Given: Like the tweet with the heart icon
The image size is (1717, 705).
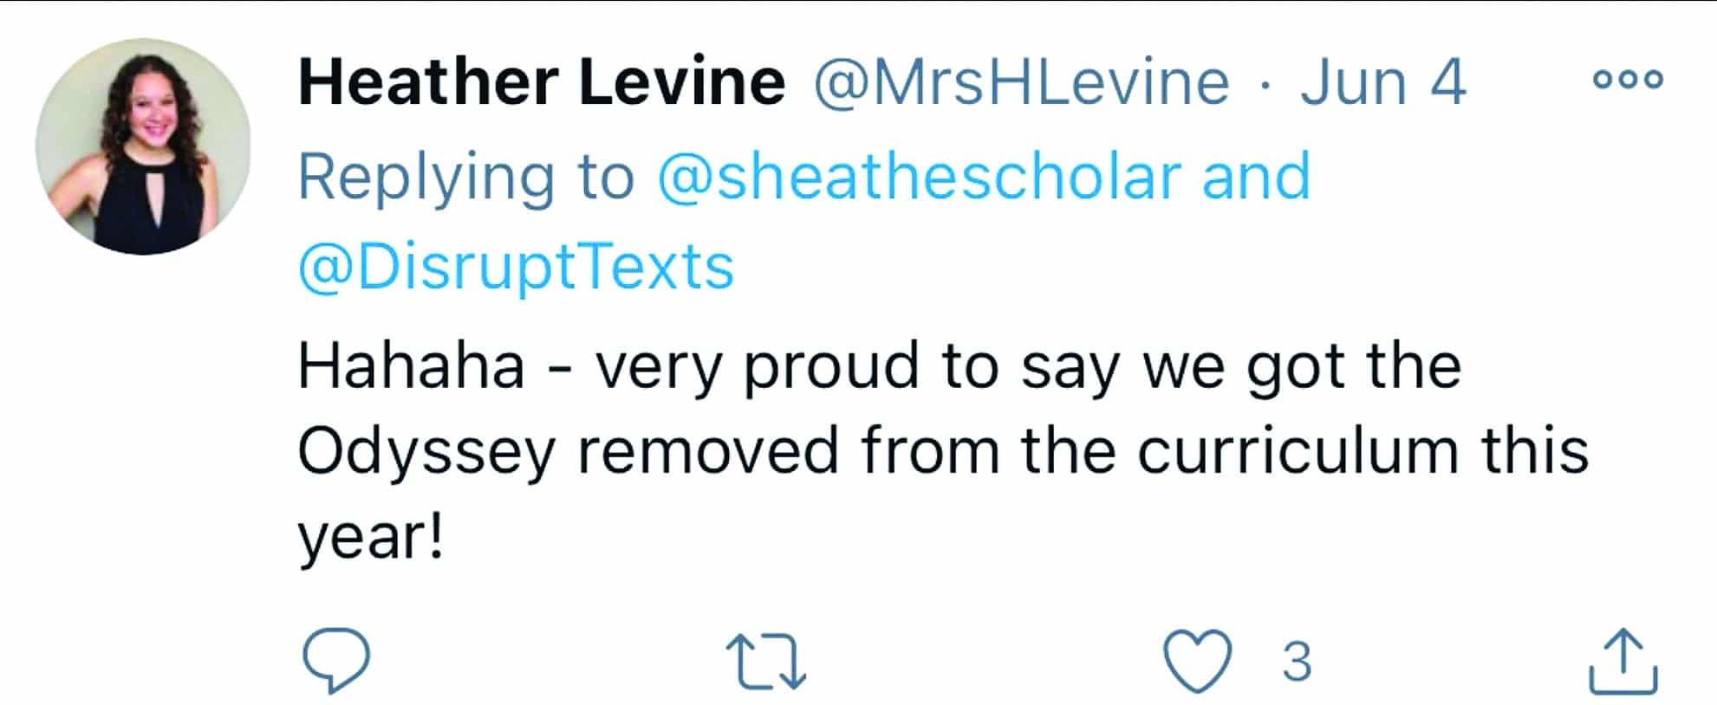Looking at the screenshot, I should tap(1197, 660).
